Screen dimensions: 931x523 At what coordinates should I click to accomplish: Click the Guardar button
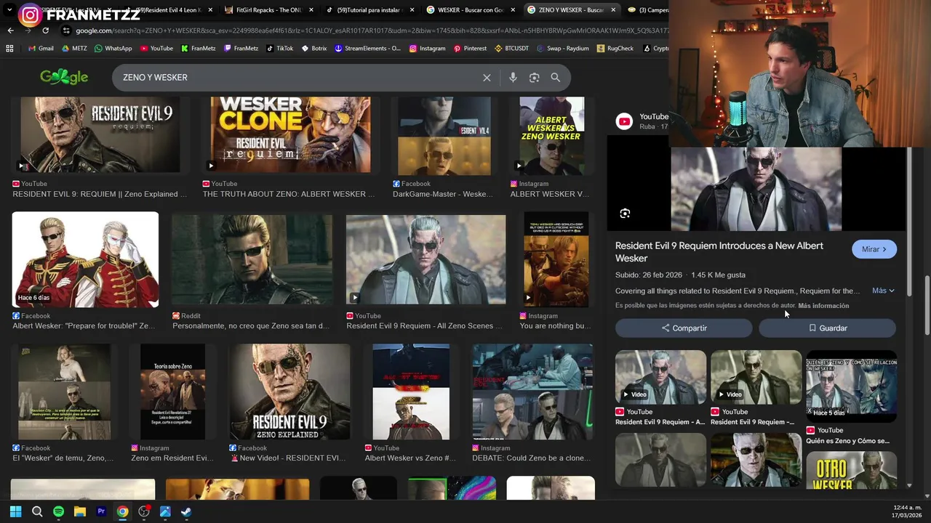pos(828,328)
